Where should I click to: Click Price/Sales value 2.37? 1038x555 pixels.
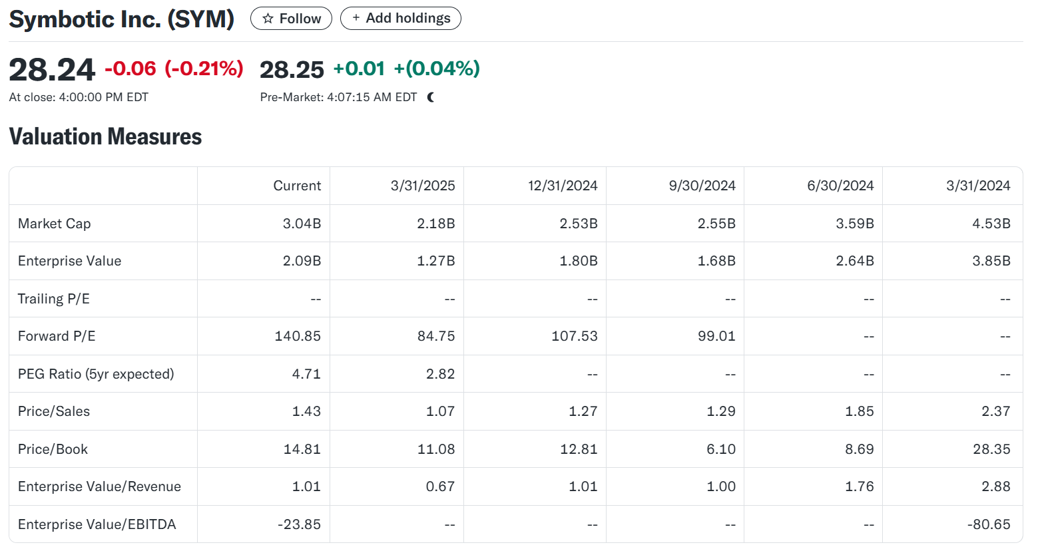[996, 411]
